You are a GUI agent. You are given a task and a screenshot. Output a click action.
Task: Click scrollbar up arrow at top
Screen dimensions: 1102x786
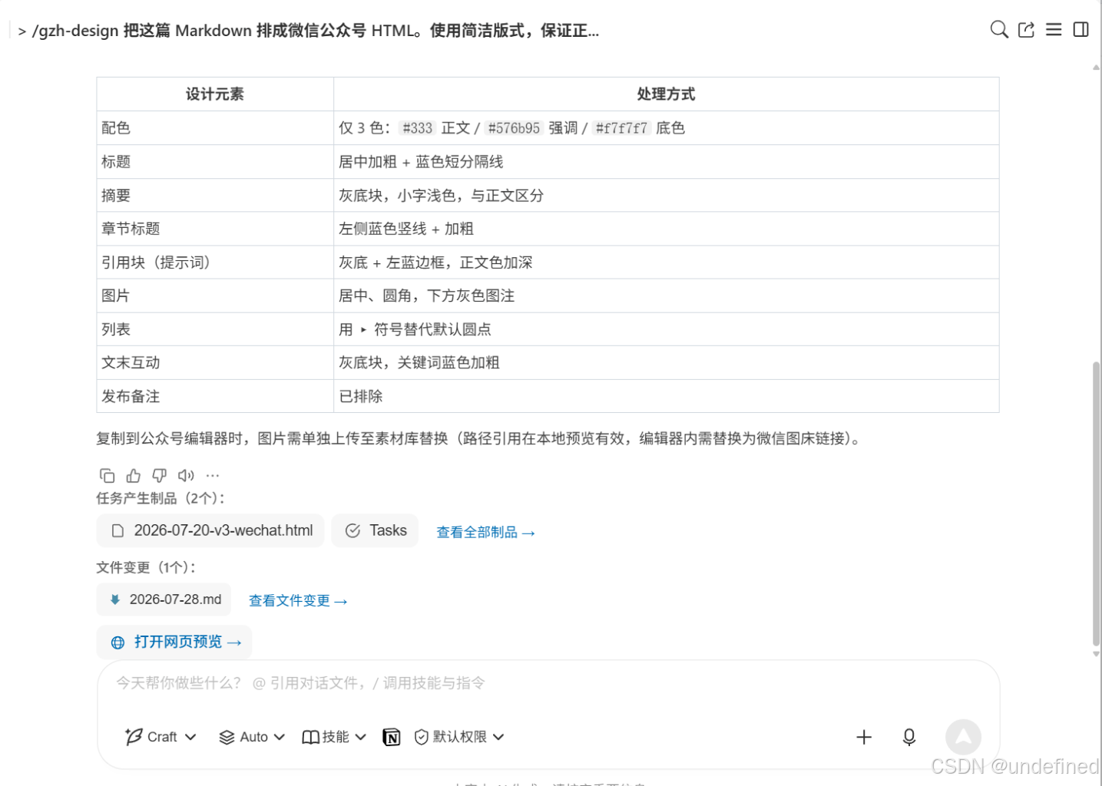(1096, 68)
